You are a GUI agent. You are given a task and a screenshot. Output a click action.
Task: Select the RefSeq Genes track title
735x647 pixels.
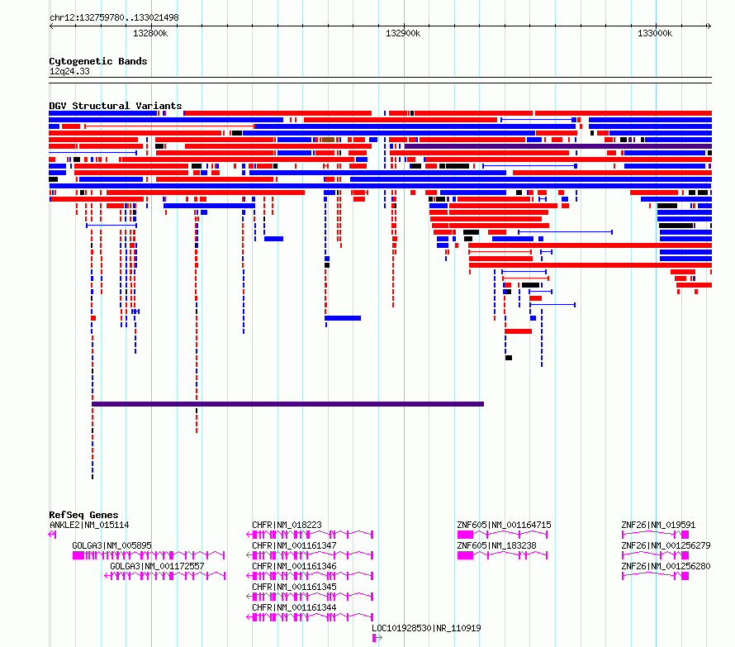[83, 515]
